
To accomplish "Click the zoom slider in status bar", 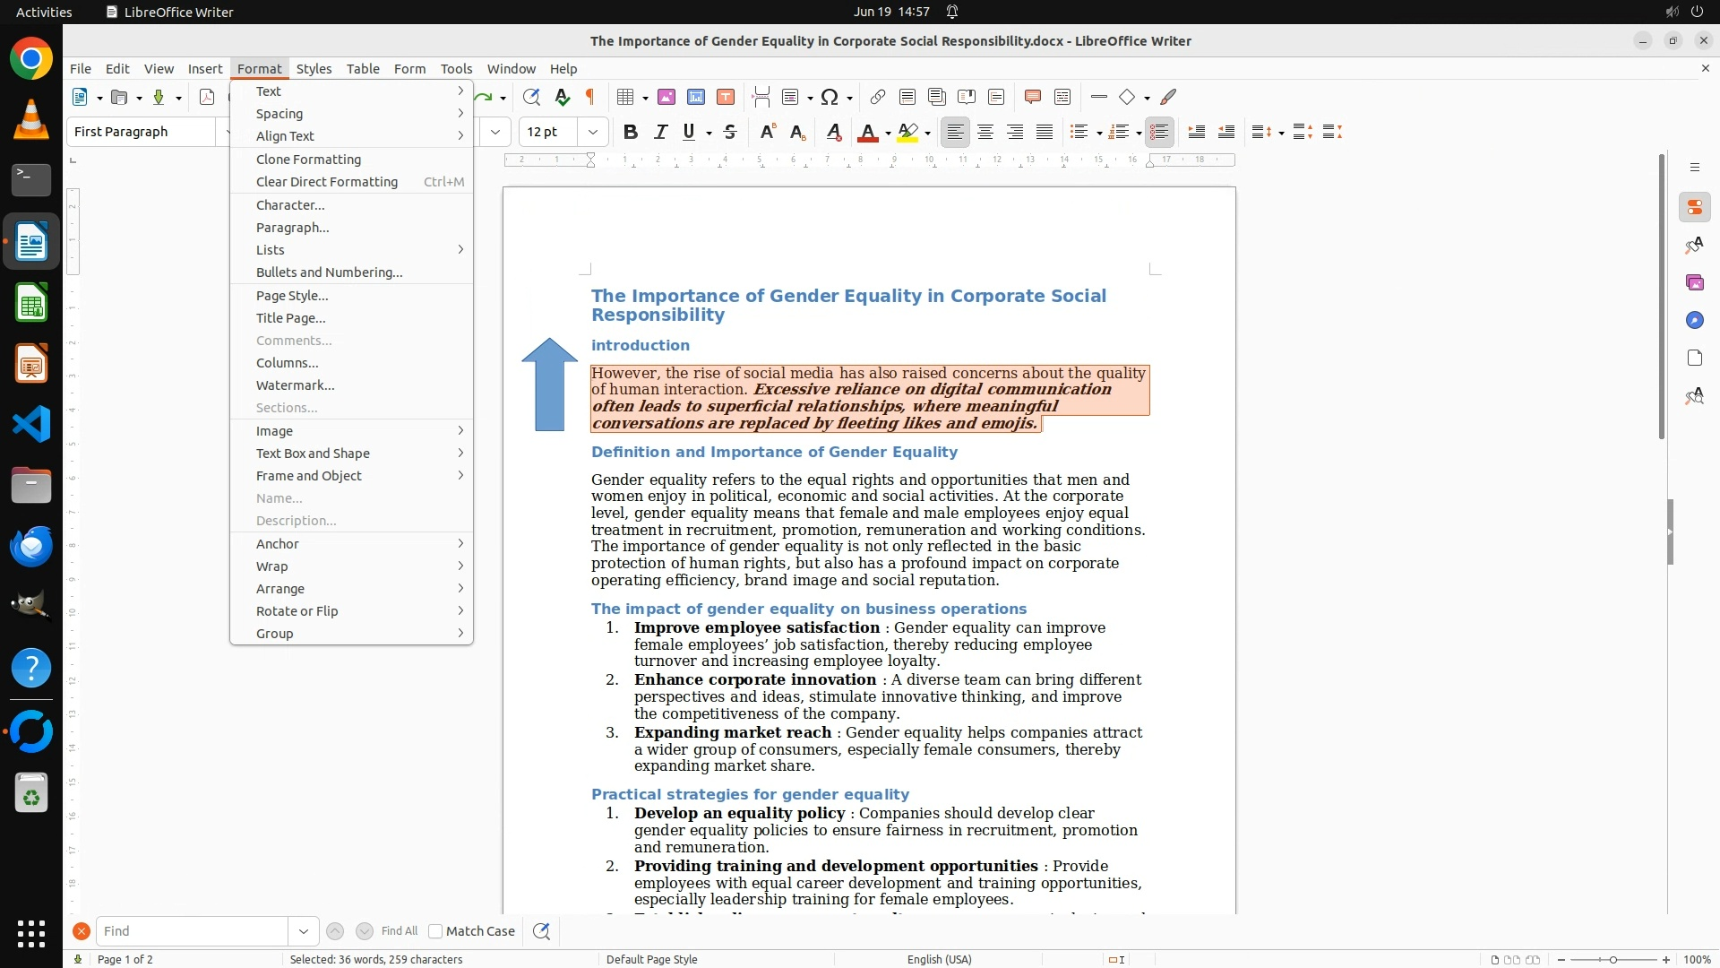I will (x=1612, y=960).
